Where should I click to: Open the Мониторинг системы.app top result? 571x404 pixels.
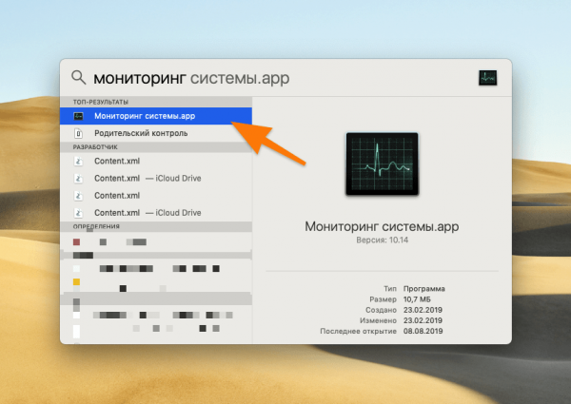point(156,116)
